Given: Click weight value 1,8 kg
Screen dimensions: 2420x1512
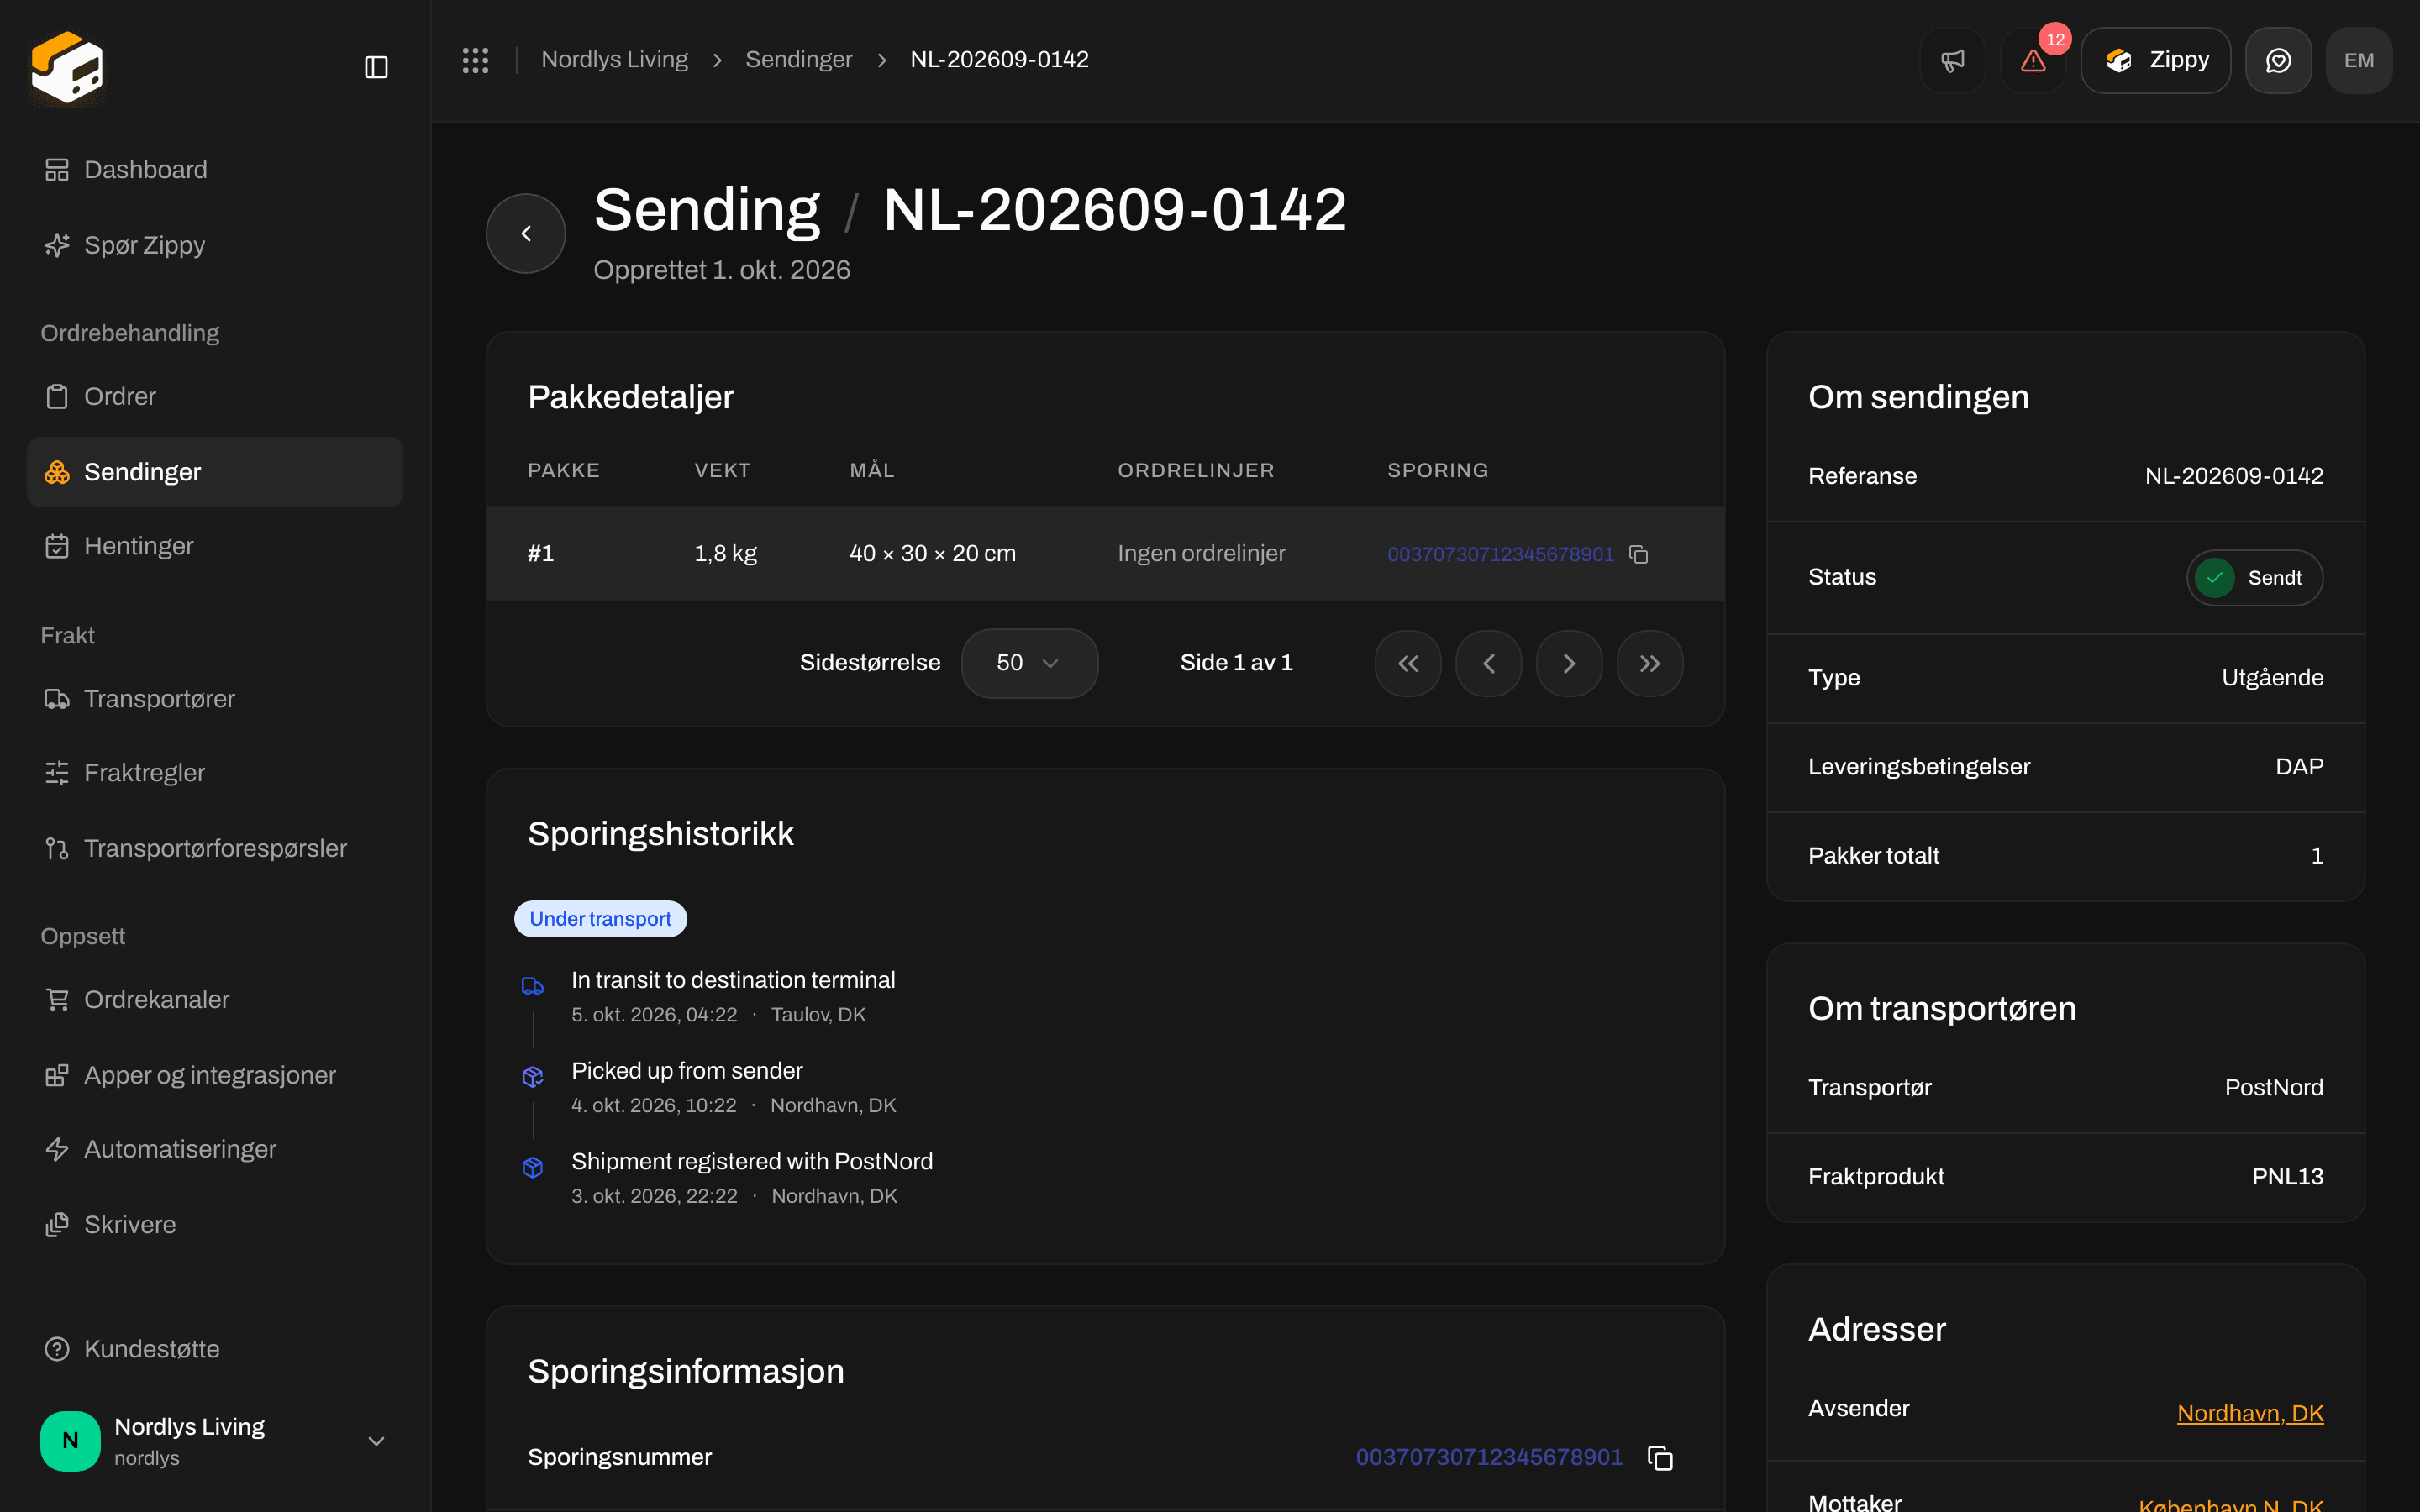Looking at the screenshot, I should click(725, 554).
